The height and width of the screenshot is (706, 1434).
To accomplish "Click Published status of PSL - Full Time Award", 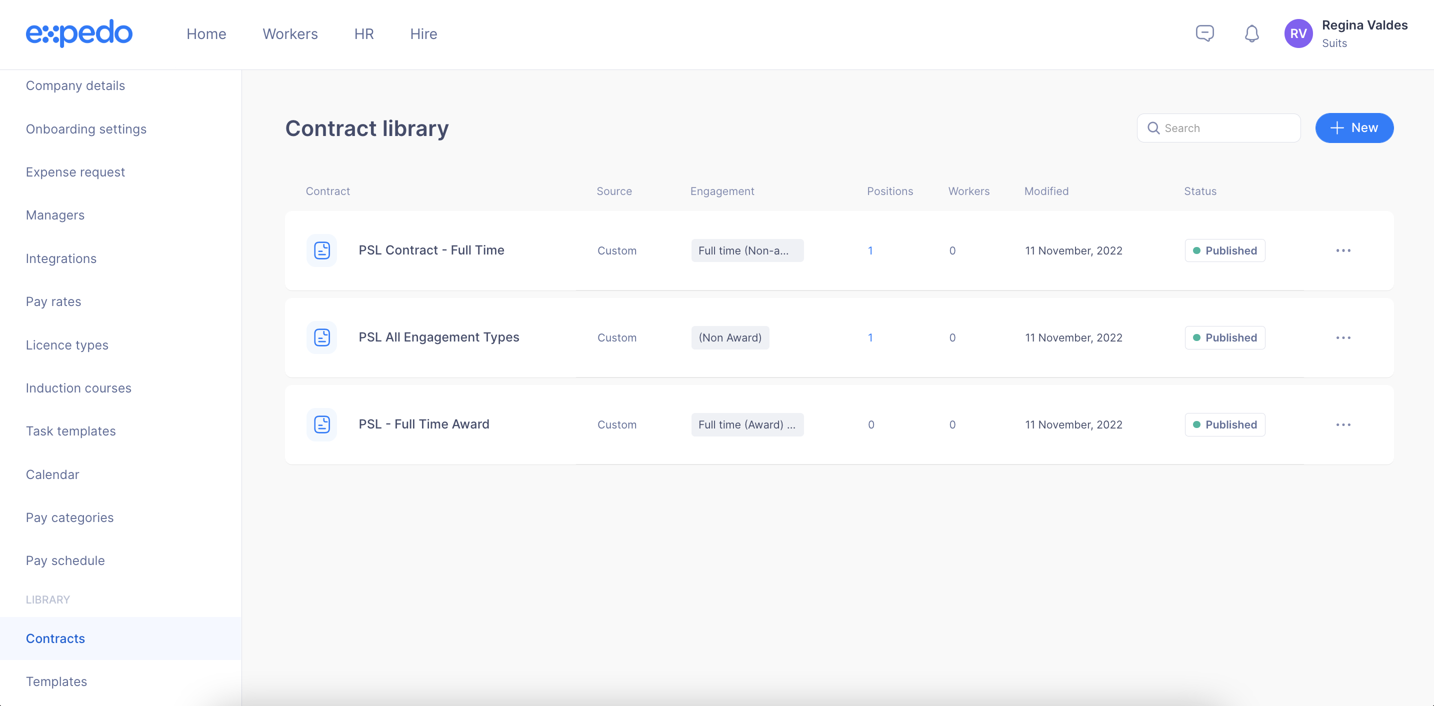I will pos(1224,424).
